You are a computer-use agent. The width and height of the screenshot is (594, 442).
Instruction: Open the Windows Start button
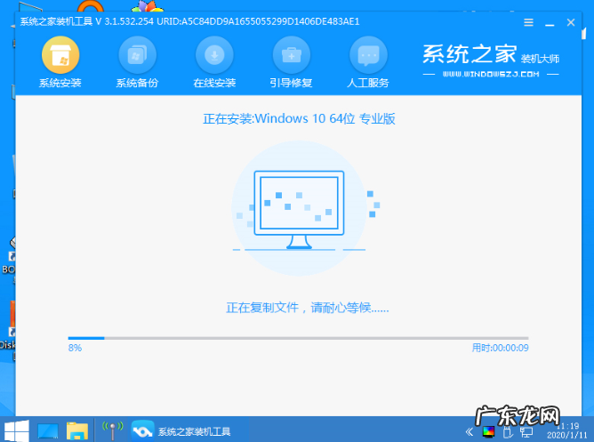[17, 430]
